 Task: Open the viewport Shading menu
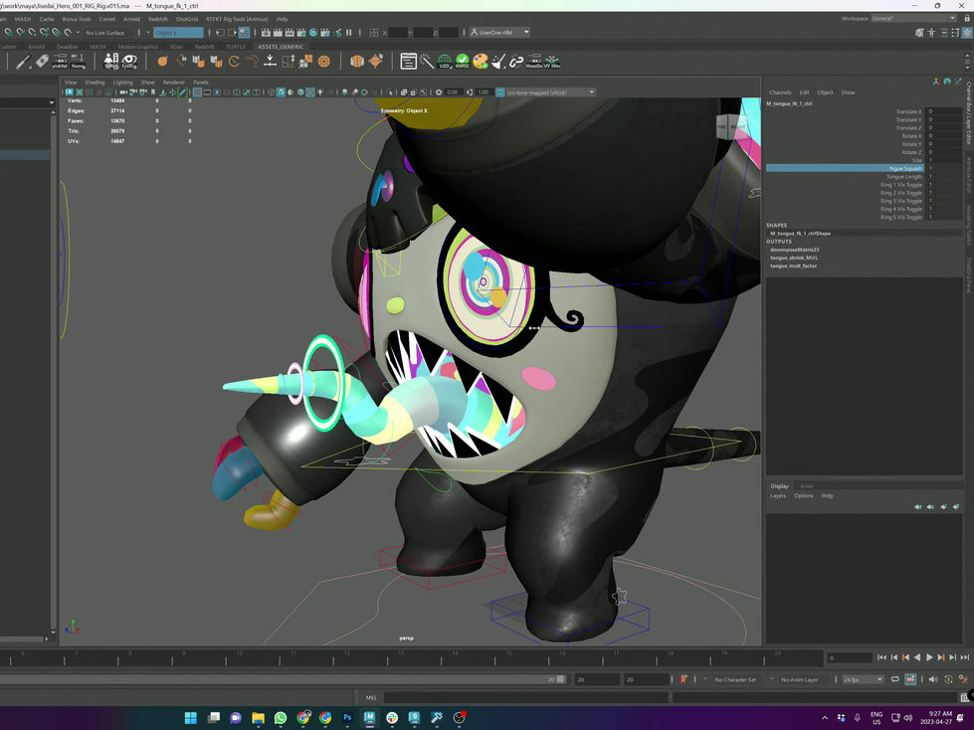[x=95, y=82]
